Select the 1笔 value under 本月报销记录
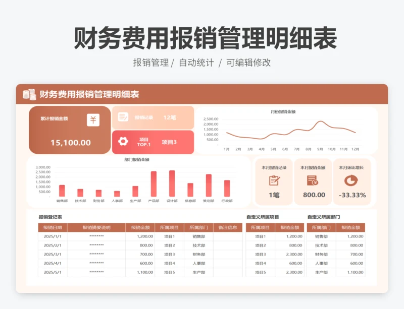 pos(274,195)
